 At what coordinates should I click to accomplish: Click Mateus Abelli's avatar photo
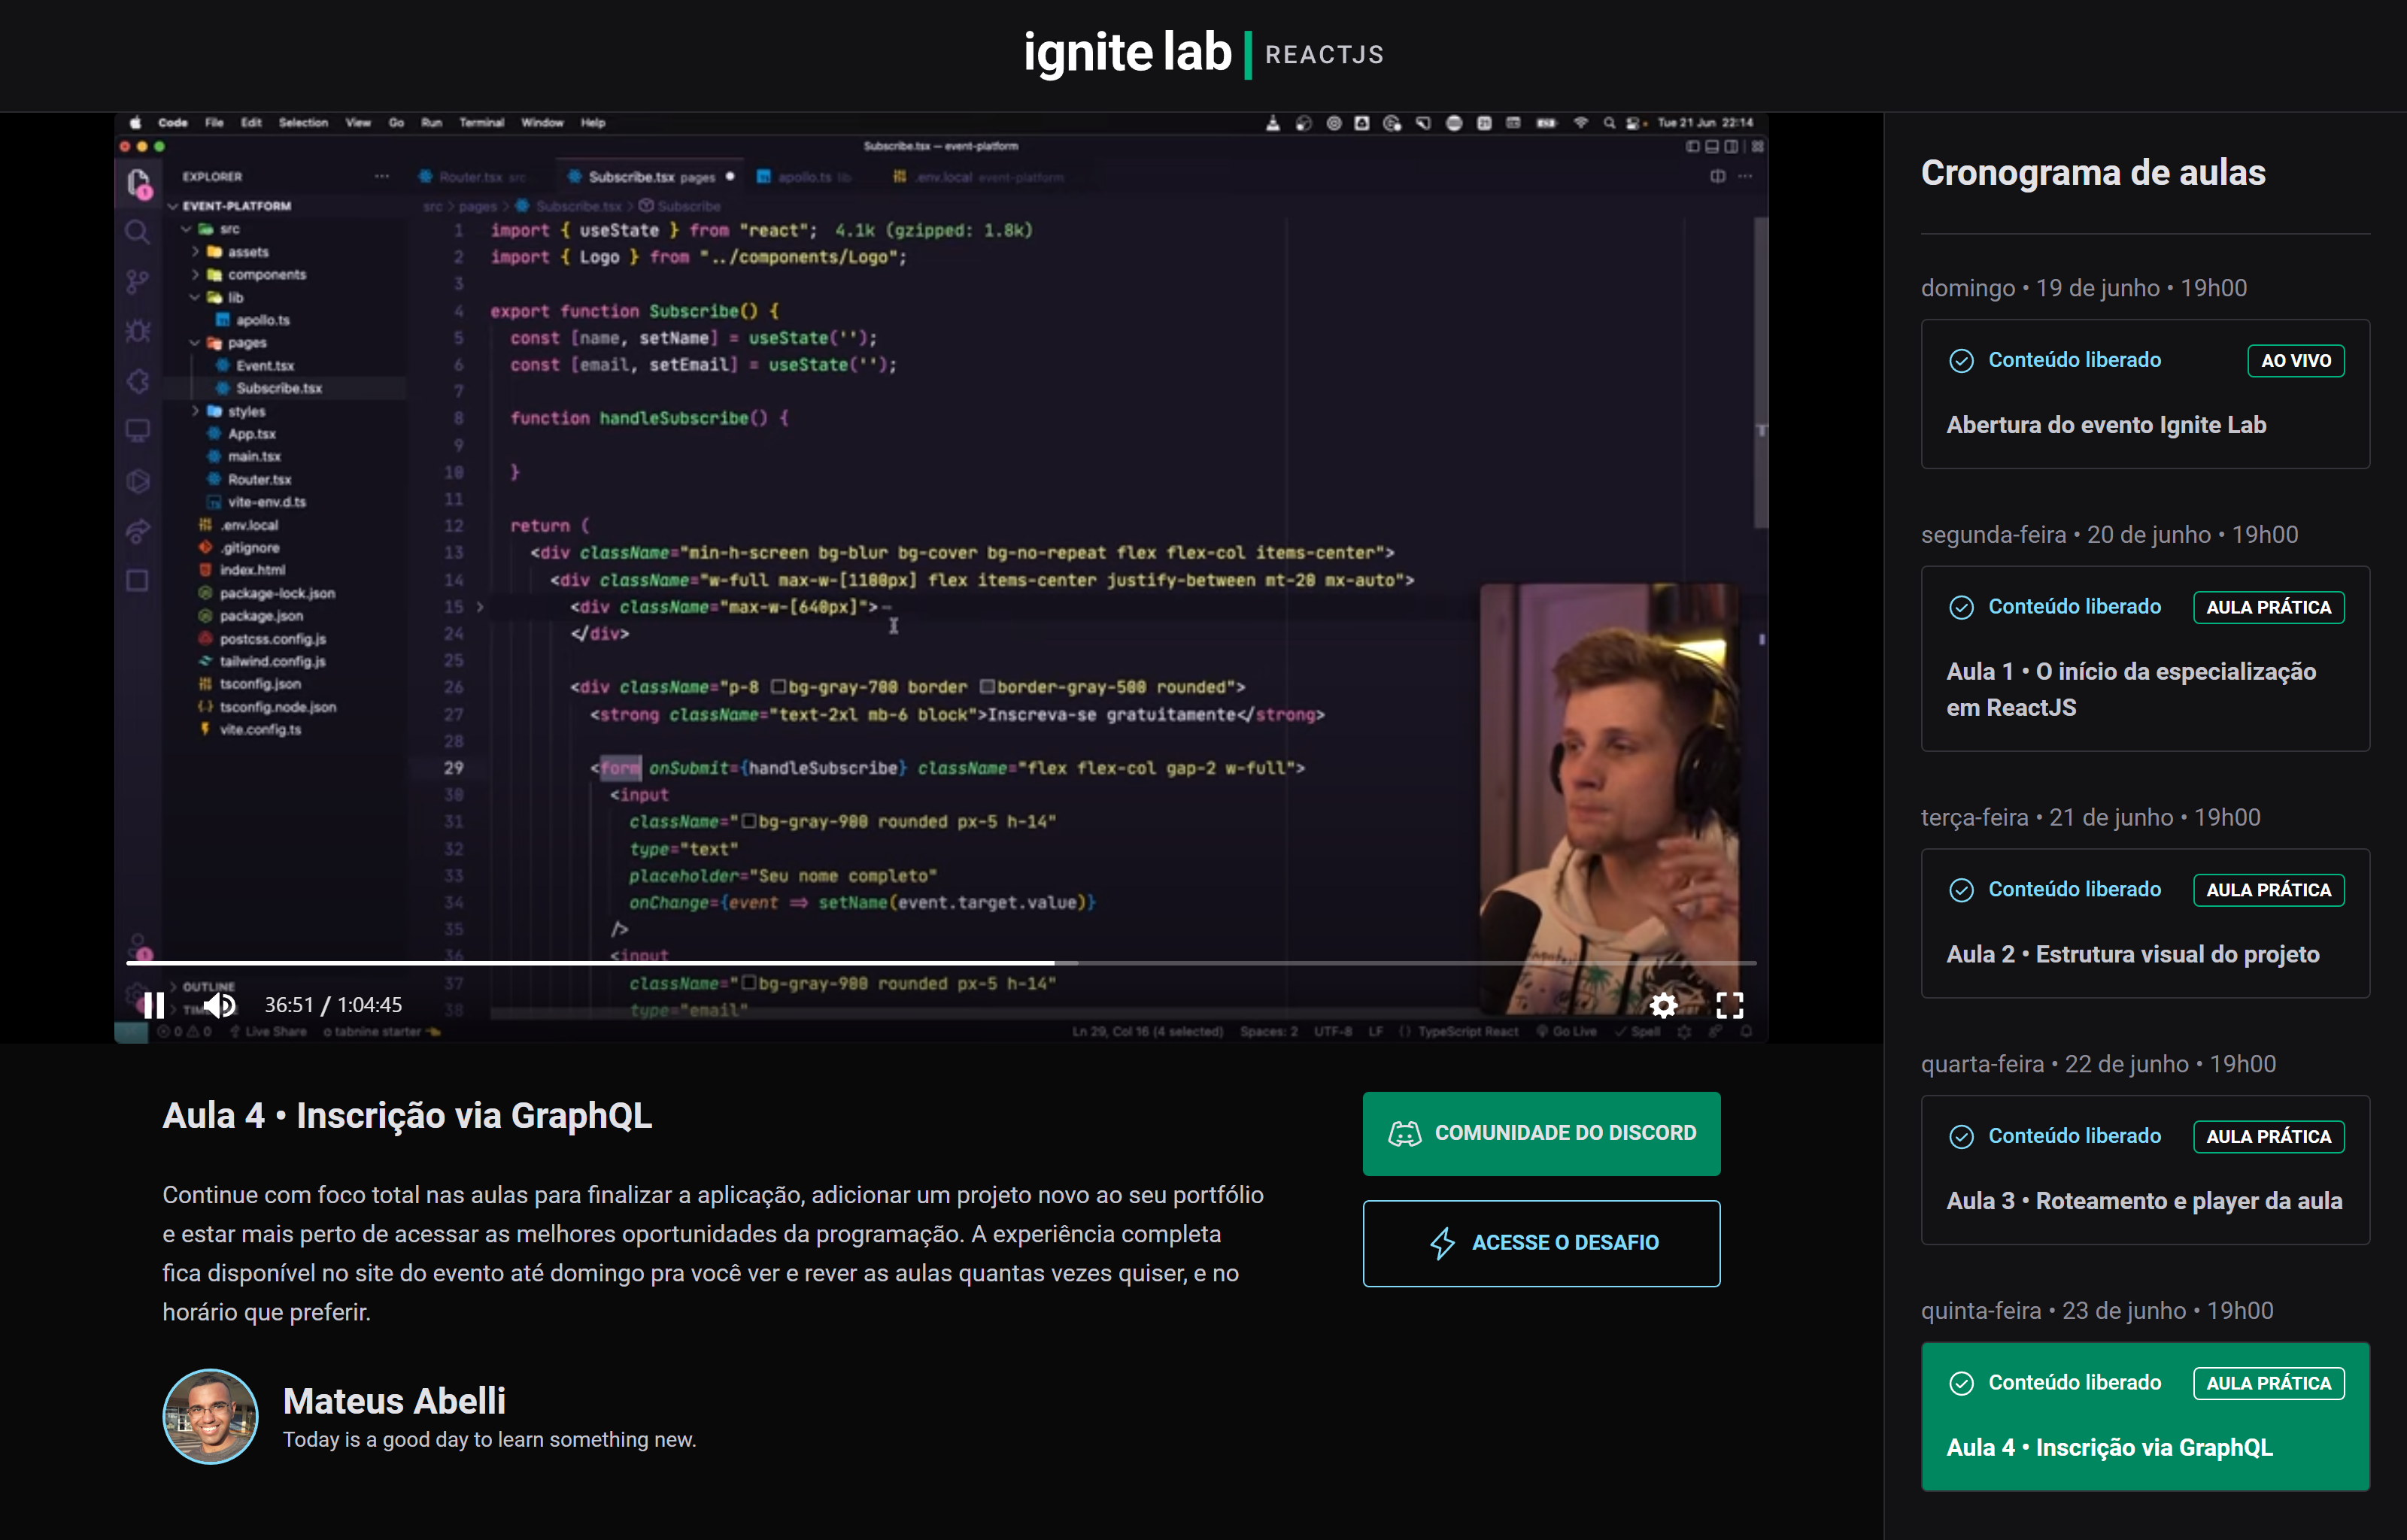pos(210,1416)
